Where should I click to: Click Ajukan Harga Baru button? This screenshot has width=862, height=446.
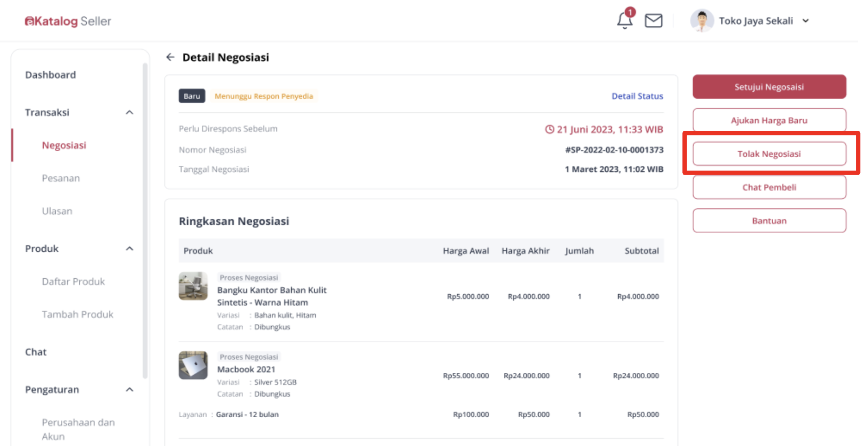[769, 120]
